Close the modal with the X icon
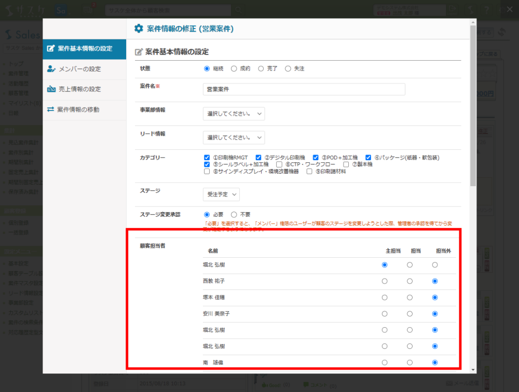The image size is (519, 392). coord(510,9)
